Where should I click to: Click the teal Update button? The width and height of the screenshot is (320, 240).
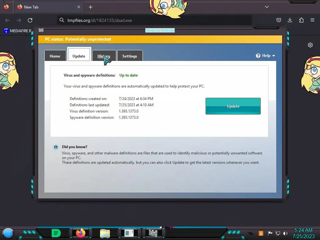click(233, 106)
